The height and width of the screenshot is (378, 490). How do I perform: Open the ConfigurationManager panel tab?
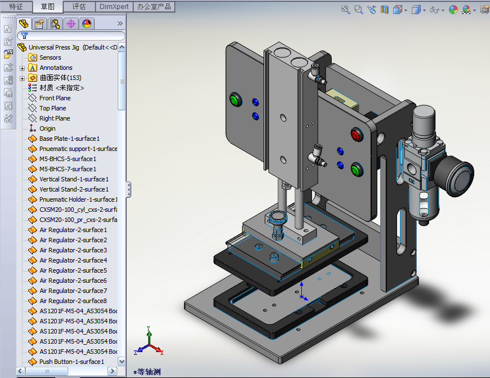point(55,24)
